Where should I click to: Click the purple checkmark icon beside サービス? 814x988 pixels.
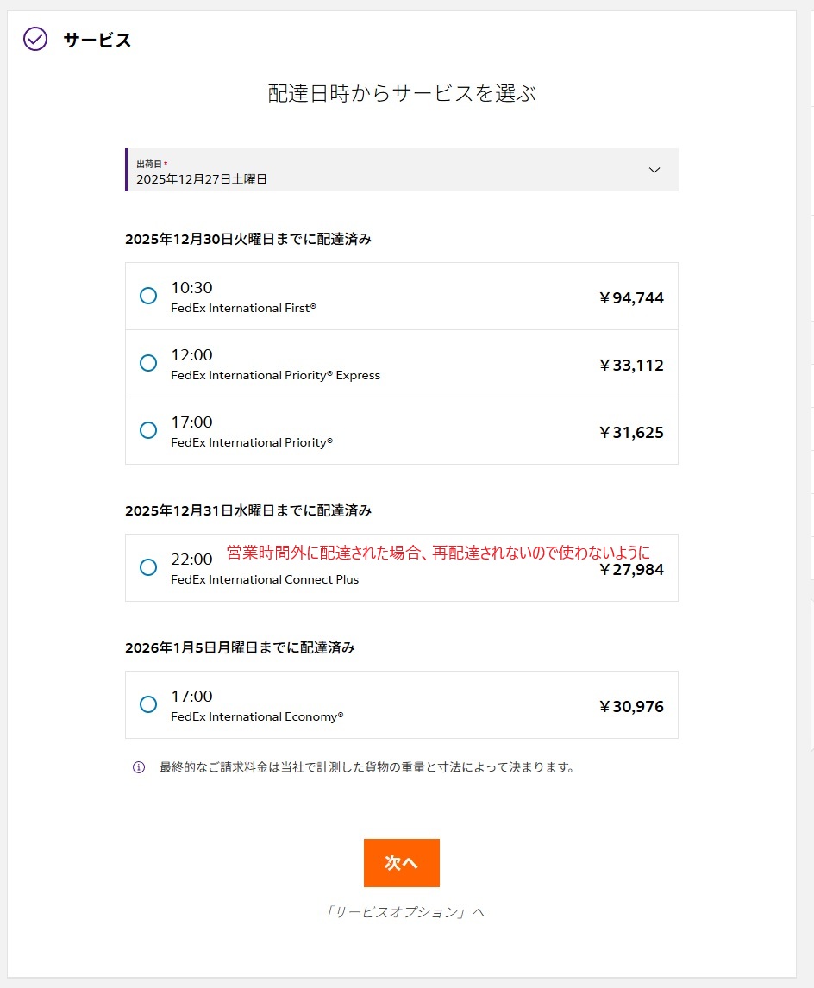tap(35, 39)
